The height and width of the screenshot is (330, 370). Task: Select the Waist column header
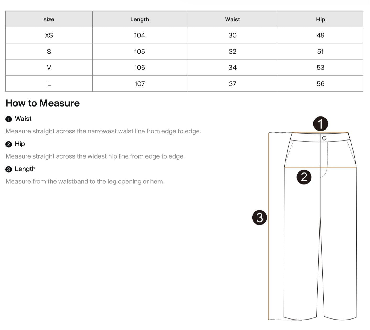(x=233, y=19)
